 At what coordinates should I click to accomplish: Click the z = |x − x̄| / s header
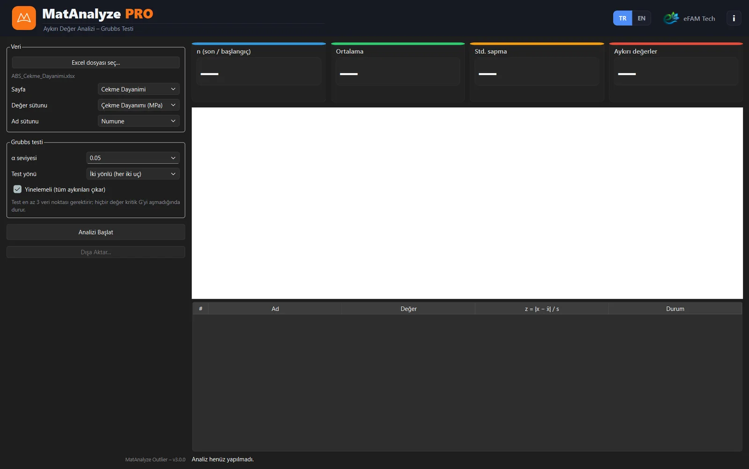click(542, 309)
